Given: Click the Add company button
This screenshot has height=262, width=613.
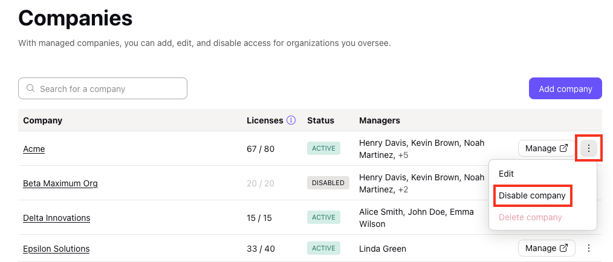Looking at the screenshot, I should [x=565, y=89].
